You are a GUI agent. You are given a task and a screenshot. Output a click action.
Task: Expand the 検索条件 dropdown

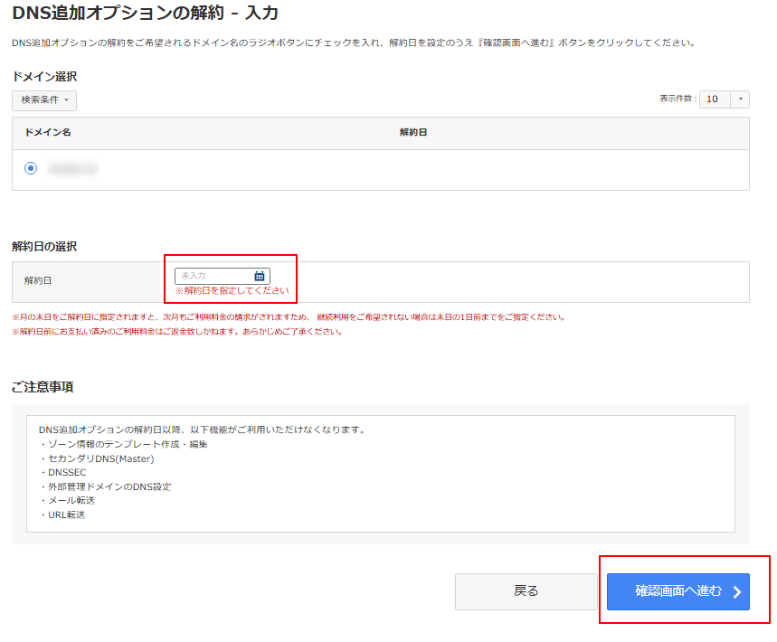tap(44, 99)
